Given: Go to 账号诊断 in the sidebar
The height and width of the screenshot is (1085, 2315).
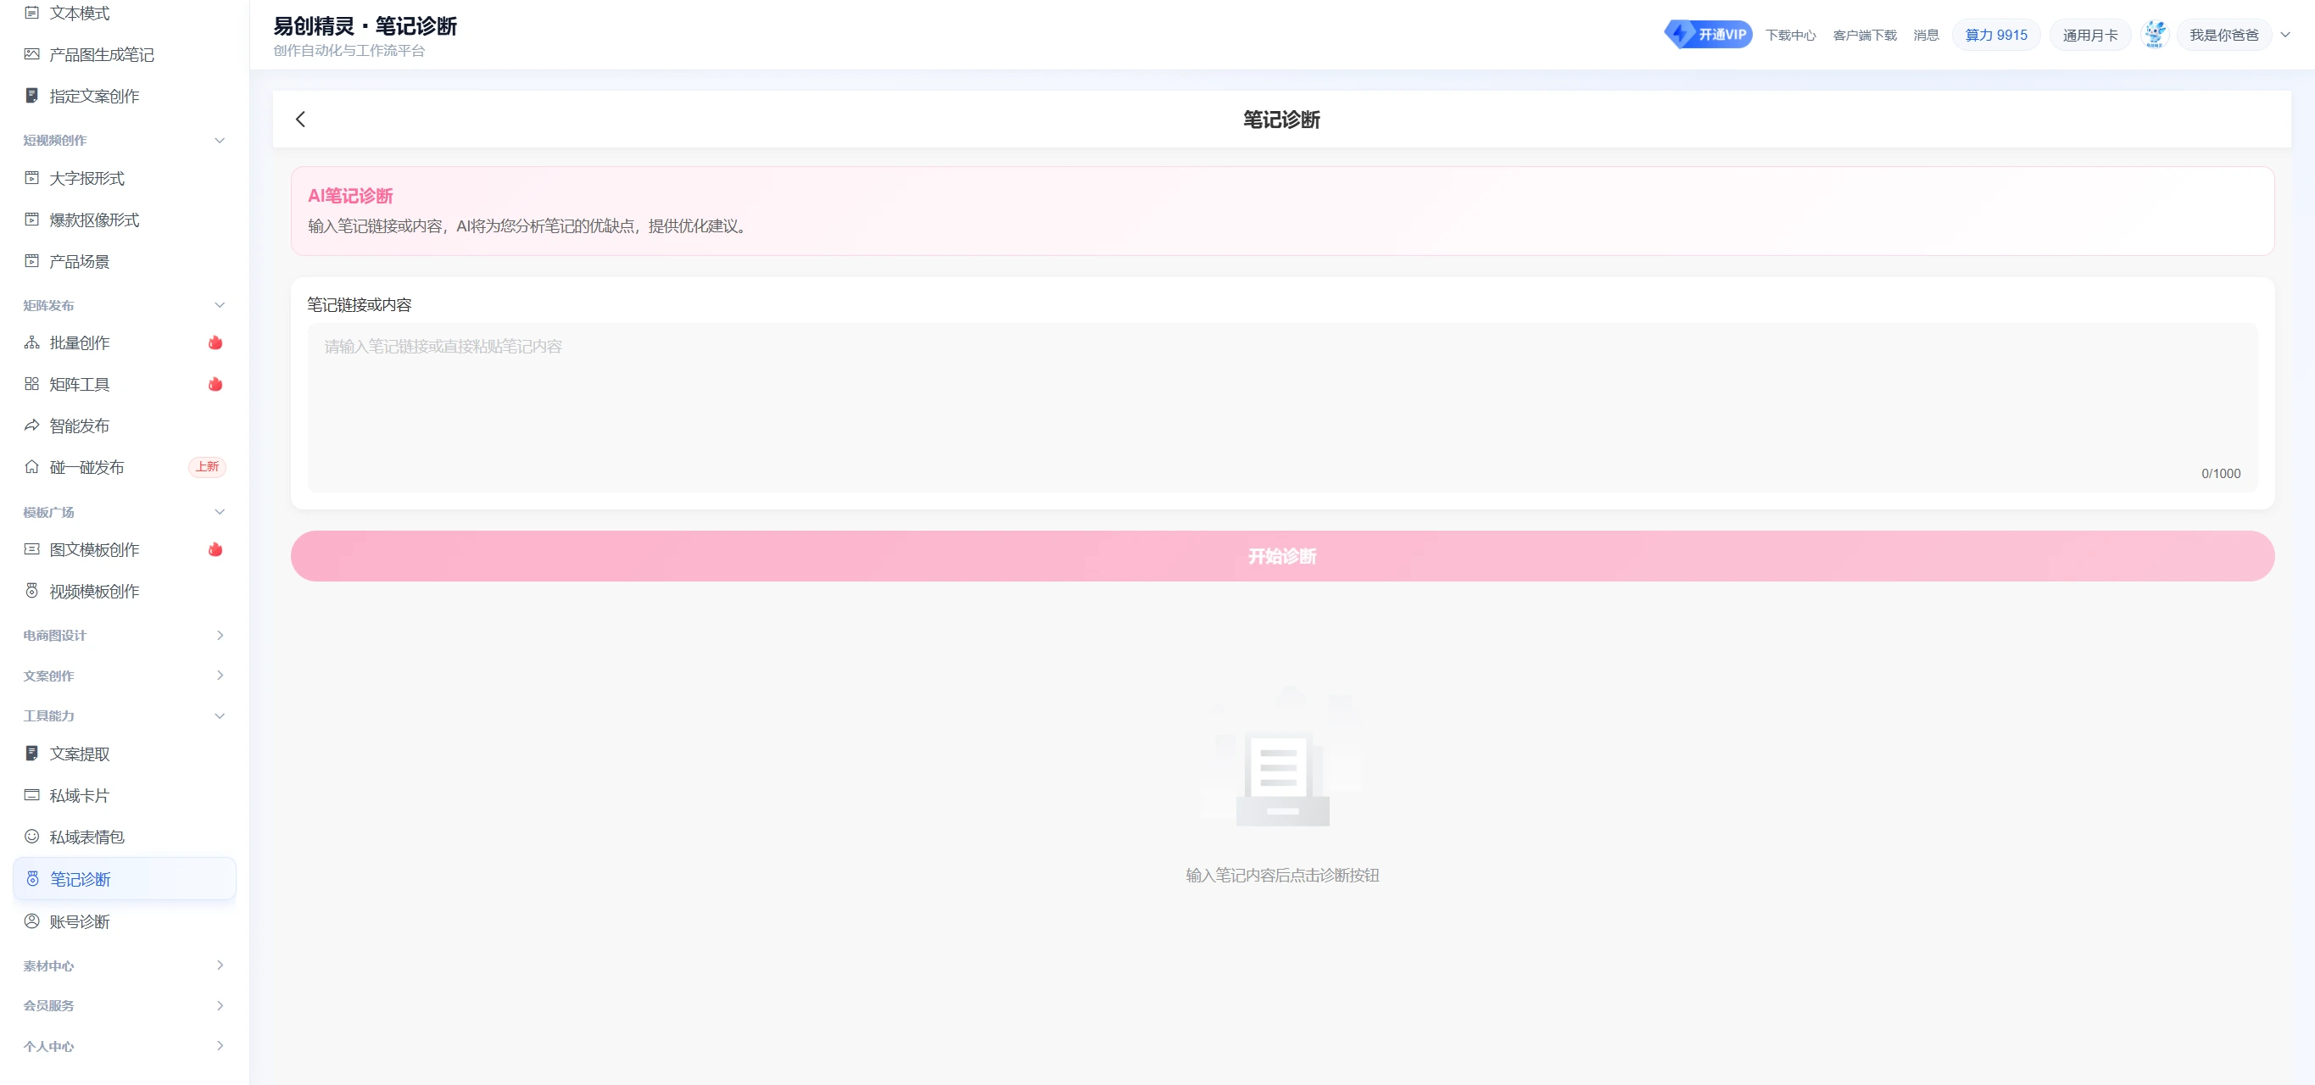Looking at the screenshot, I should [x=124, y=921].
